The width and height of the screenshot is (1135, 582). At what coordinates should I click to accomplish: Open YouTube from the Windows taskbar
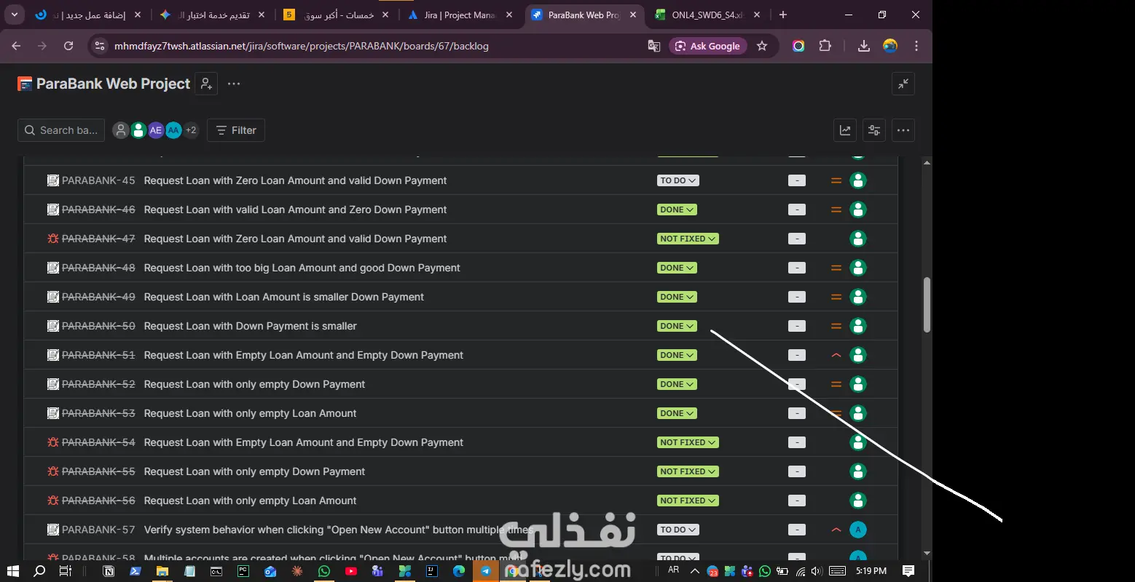pyautogui.click(x=351, y=571)
